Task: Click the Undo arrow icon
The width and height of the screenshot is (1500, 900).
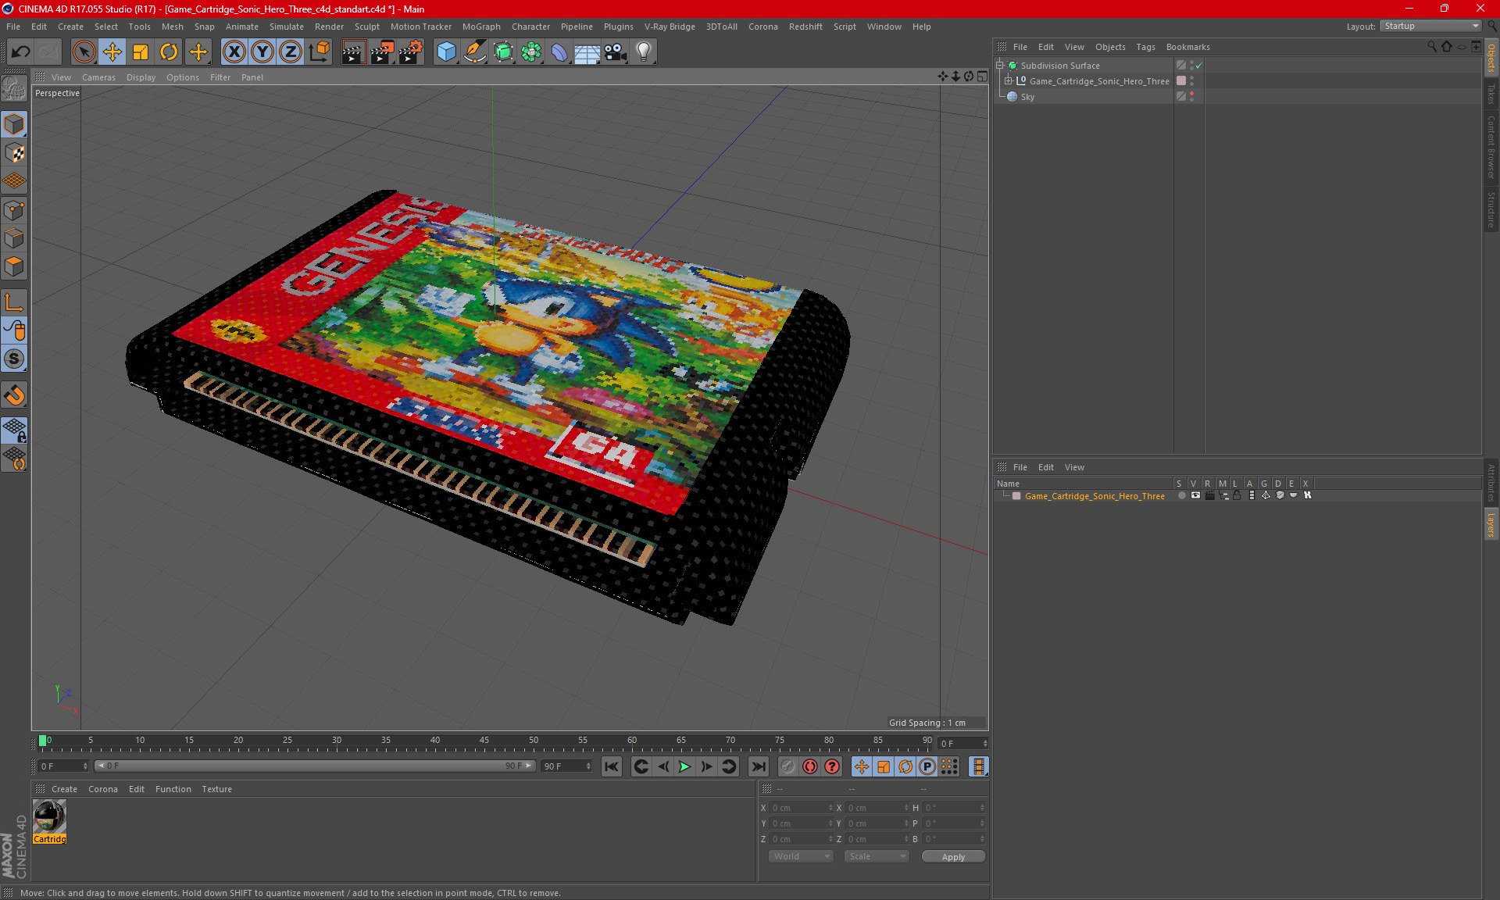Action: (x=21, y=52)
